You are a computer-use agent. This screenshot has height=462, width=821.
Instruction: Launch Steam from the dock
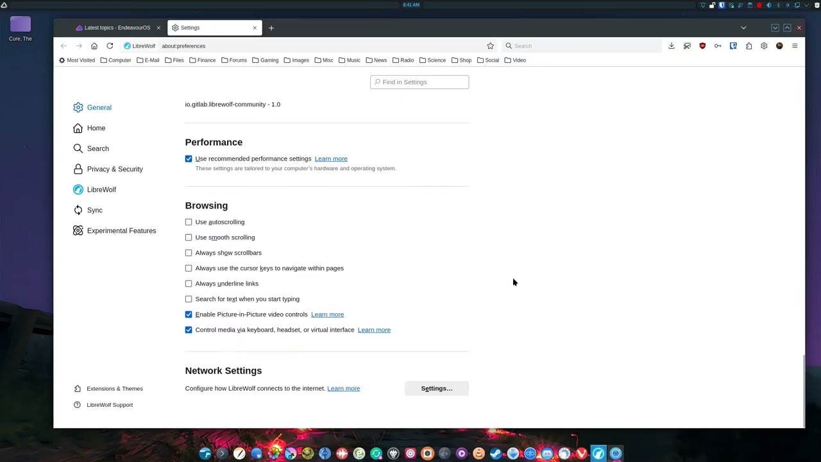click(x=496, y=454)
